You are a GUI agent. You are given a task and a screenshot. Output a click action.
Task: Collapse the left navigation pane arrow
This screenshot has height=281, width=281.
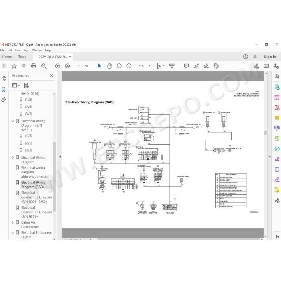pyautogui.click(x=60, y=157)
